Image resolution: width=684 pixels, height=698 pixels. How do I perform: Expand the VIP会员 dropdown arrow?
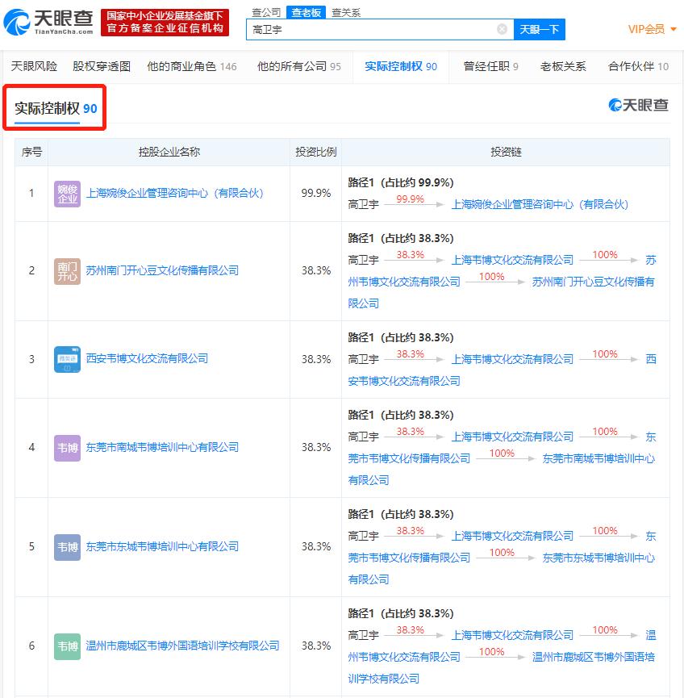coord(674,29)
